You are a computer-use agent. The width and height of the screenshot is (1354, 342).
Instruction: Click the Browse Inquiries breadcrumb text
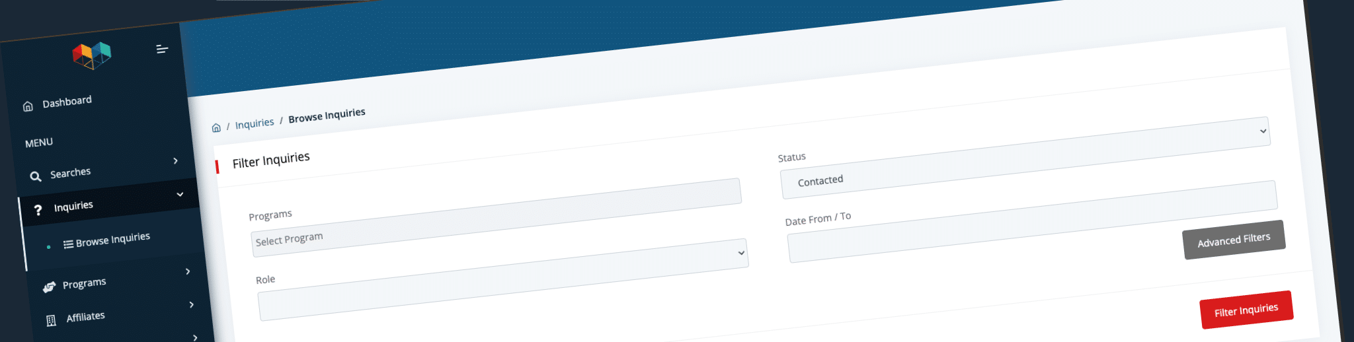point(327,116)
